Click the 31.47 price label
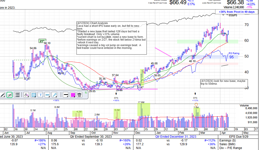Viewport: 259px width, 150px height. point(140,87)
